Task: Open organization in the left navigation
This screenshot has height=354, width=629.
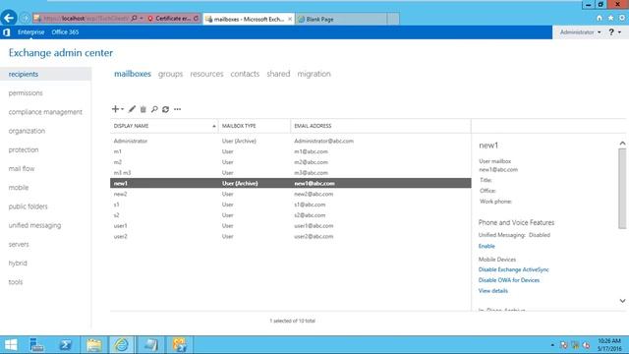Action: click(27, 131)
